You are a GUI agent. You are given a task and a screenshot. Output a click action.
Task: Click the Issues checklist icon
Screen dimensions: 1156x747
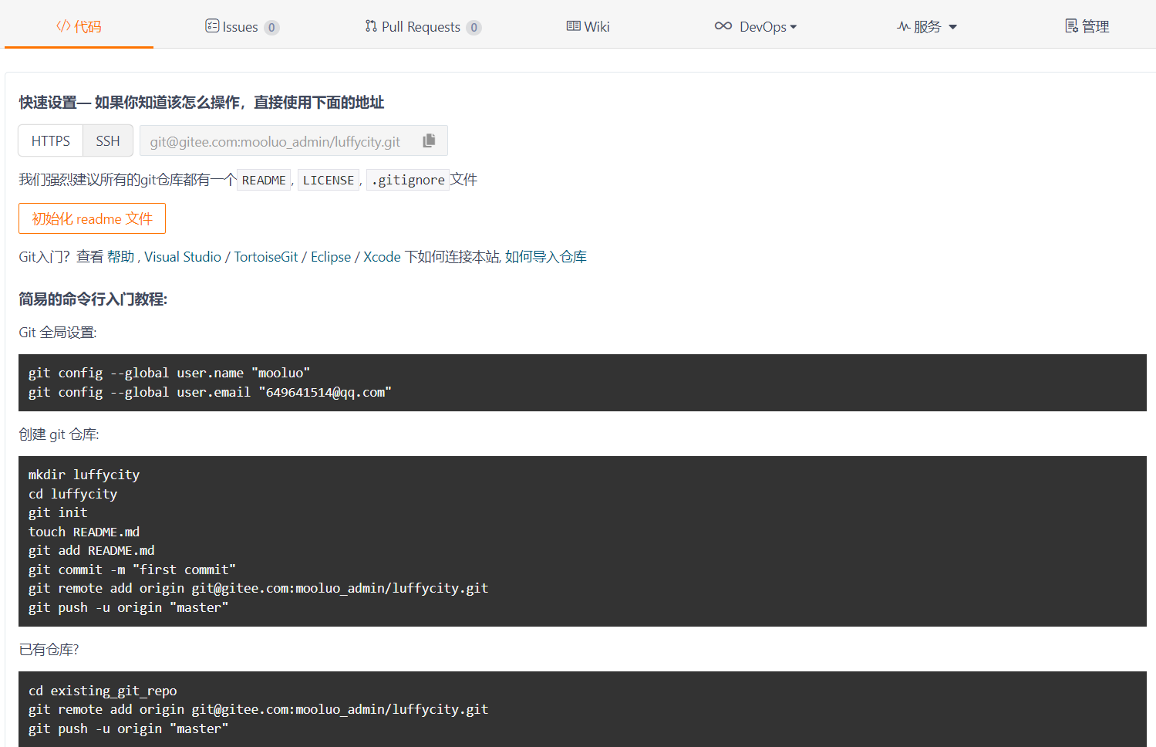click(x=211, y=25)
